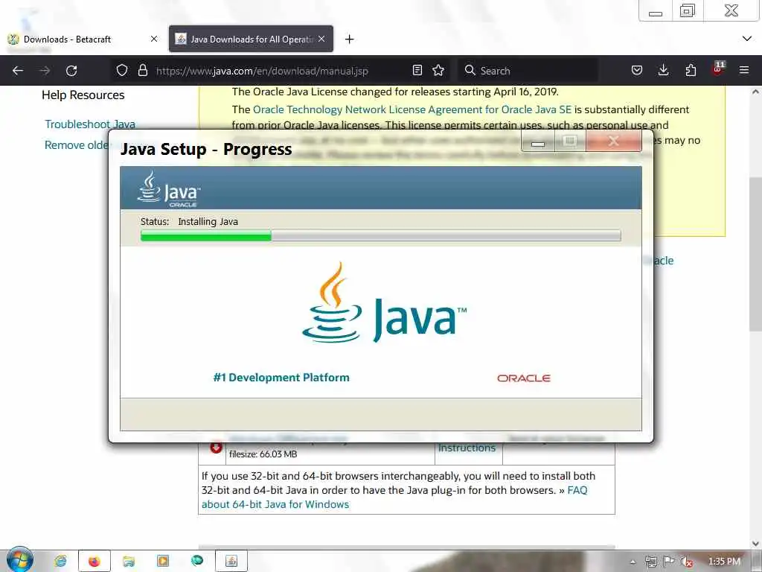Image resolution: width=762 pixels, height=572 pixels.
Task: Click the 1:35 PM clock
Action: tap(724, 562)
